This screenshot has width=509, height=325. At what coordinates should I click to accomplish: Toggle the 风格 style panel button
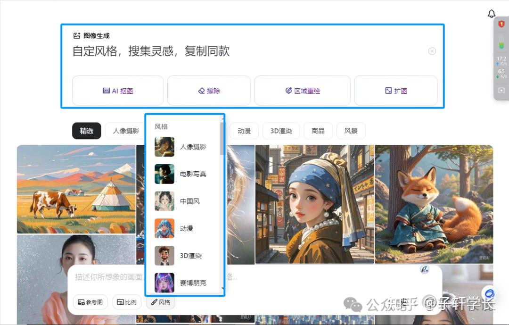coord(161,302)
